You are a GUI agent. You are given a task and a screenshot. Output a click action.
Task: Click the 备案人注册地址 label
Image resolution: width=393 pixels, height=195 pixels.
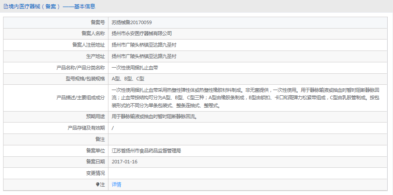click(x=88, y=45)
